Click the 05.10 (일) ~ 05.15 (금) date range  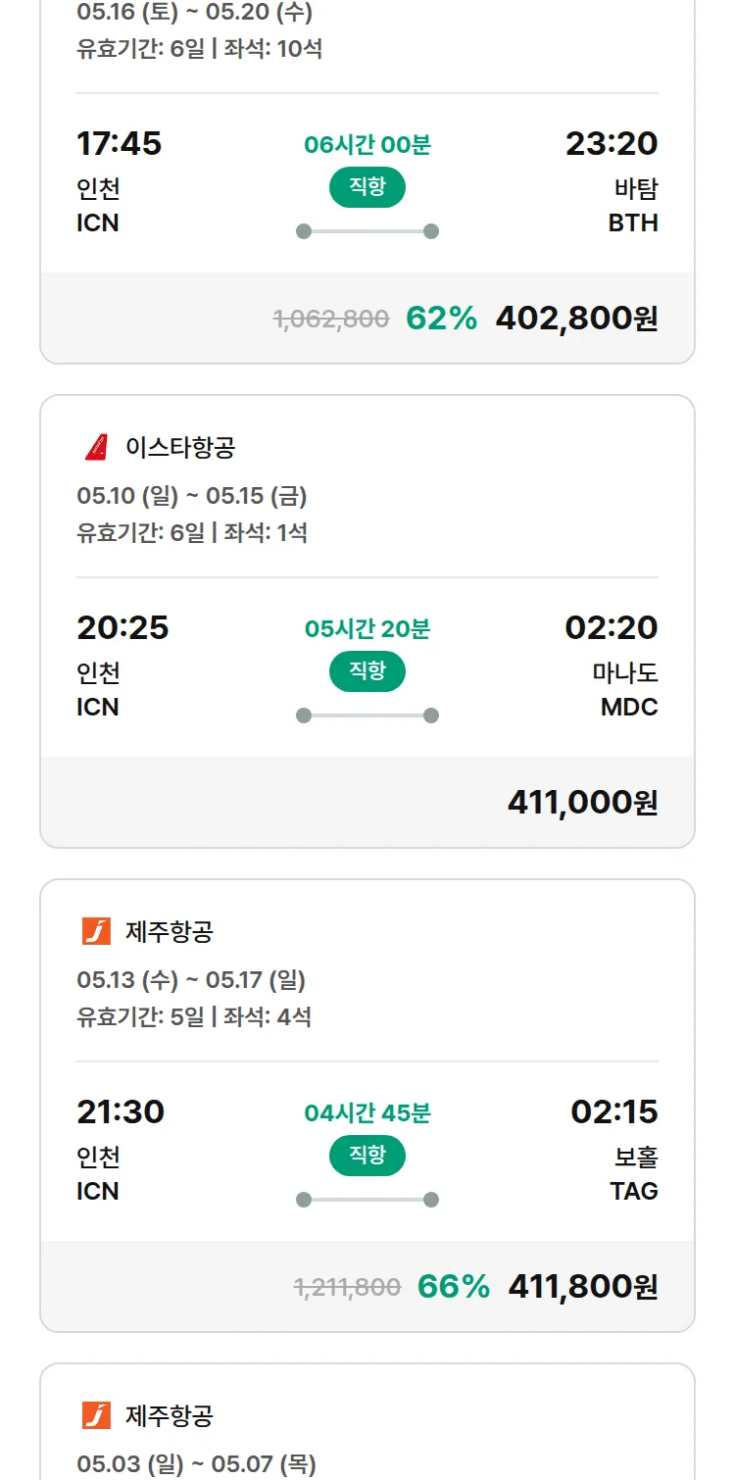pyautogui.click(x=192, y=496)
